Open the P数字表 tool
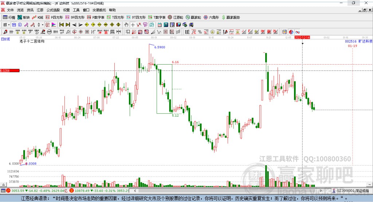The height and width of the screenshot is (202, 373). coord(96,18)
